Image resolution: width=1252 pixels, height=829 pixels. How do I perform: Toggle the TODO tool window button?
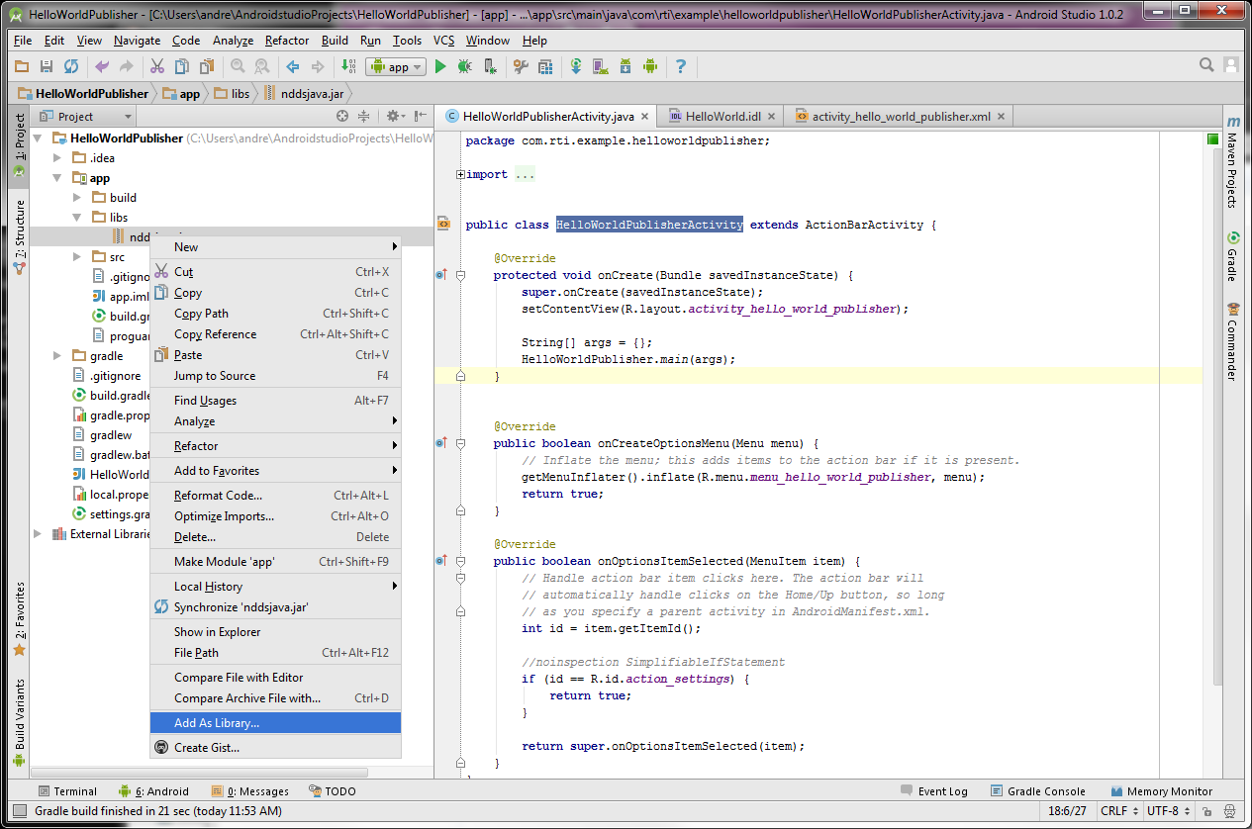[332, 791]
